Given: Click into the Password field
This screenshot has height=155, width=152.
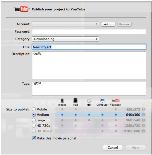Looking at the screenshot, I should tap(89, 32).
